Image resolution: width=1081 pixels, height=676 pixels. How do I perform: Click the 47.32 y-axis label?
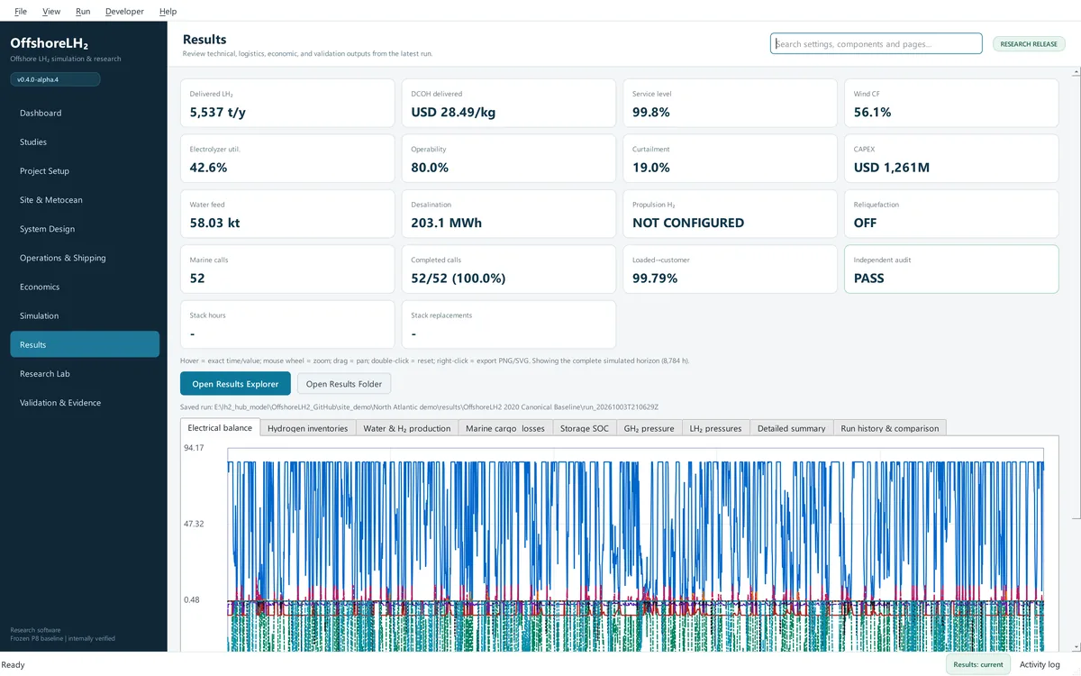[x=194, y=524]
